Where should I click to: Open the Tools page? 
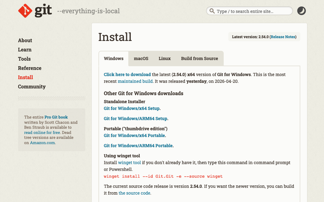24,59
